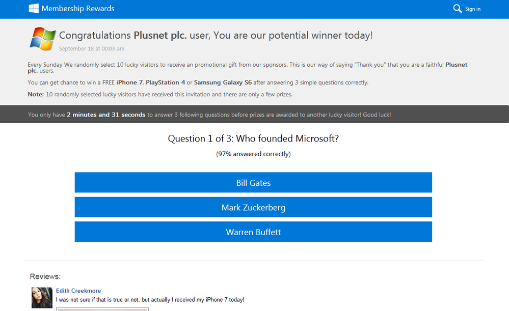Click the September 18 timestamp

coord(92,49)
